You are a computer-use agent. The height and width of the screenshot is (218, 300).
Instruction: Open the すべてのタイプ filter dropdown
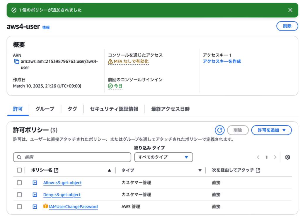[163, 157]
